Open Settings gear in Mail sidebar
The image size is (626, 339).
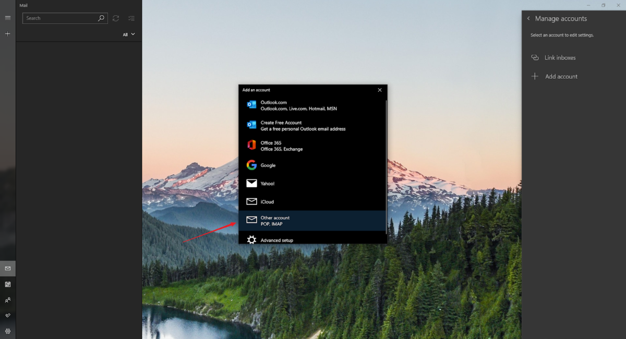pyautogui.click(x=8, y=331)
